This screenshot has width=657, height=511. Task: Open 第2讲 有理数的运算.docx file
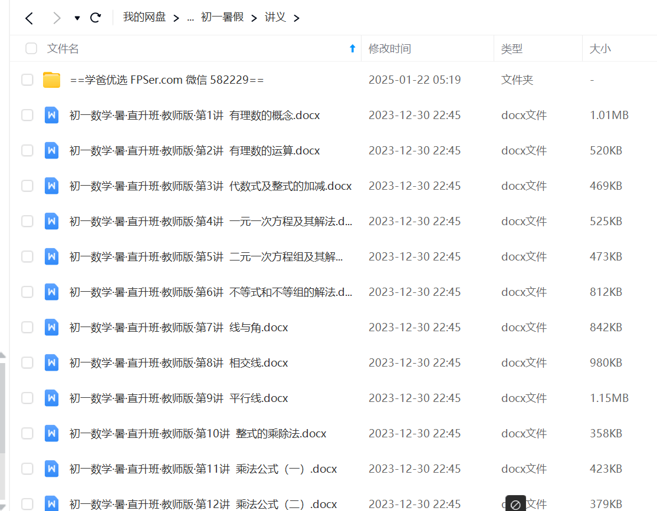pyautogui.click(x=195, y=150)
